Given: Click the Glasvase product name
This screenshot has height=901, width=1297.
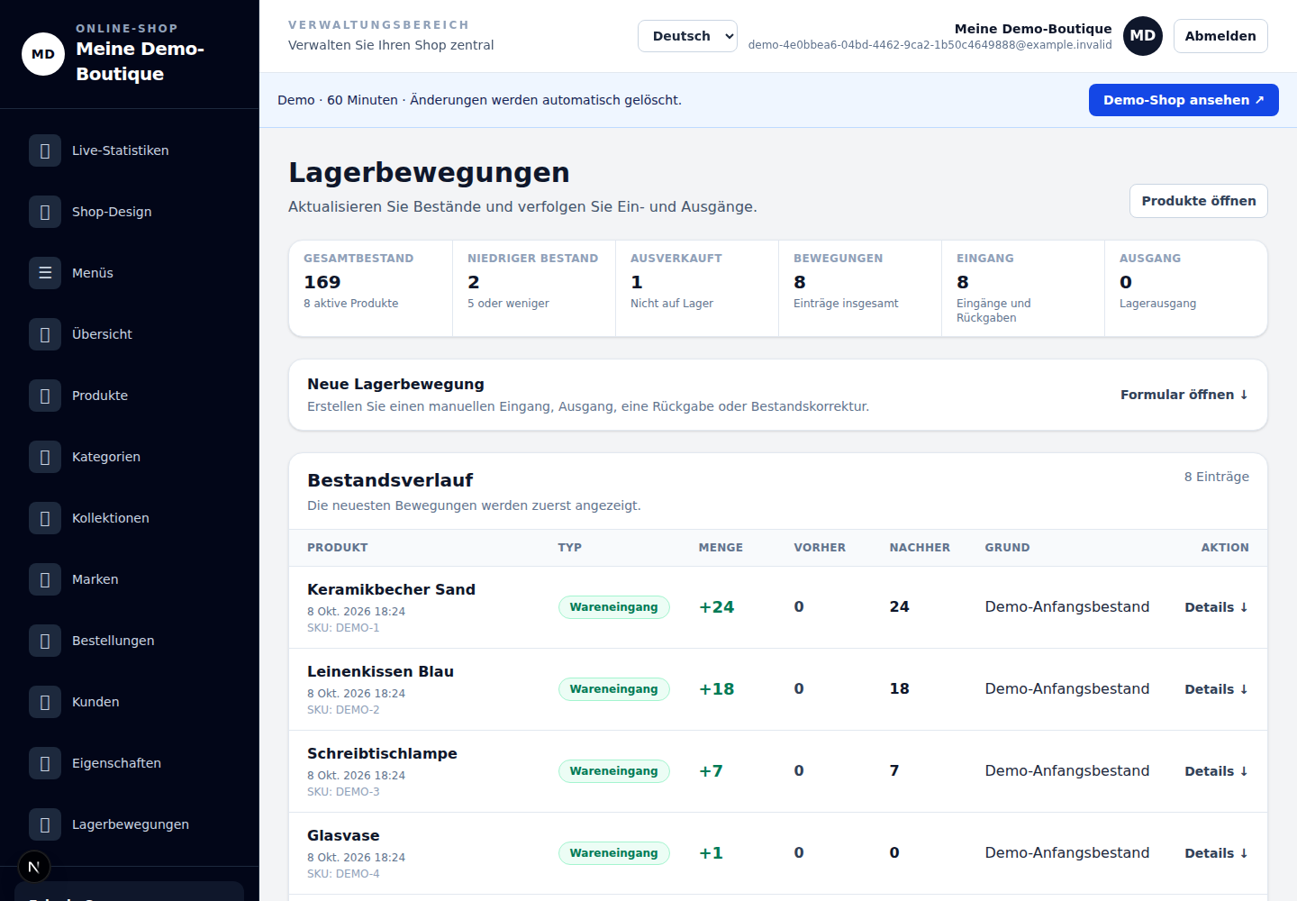Looking at the screenshot, I should pyautogui.click(x=343, y=835).
